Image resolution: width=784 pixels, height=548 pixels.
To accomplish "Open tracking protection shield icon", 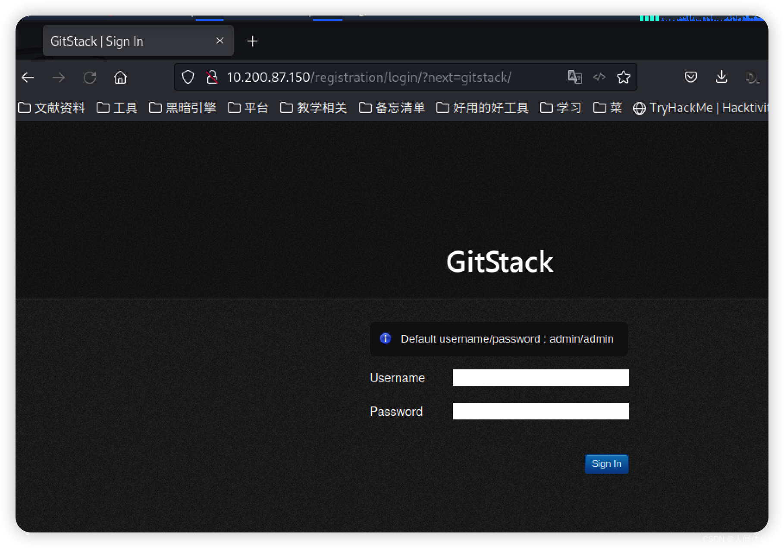I will [188, 77].
